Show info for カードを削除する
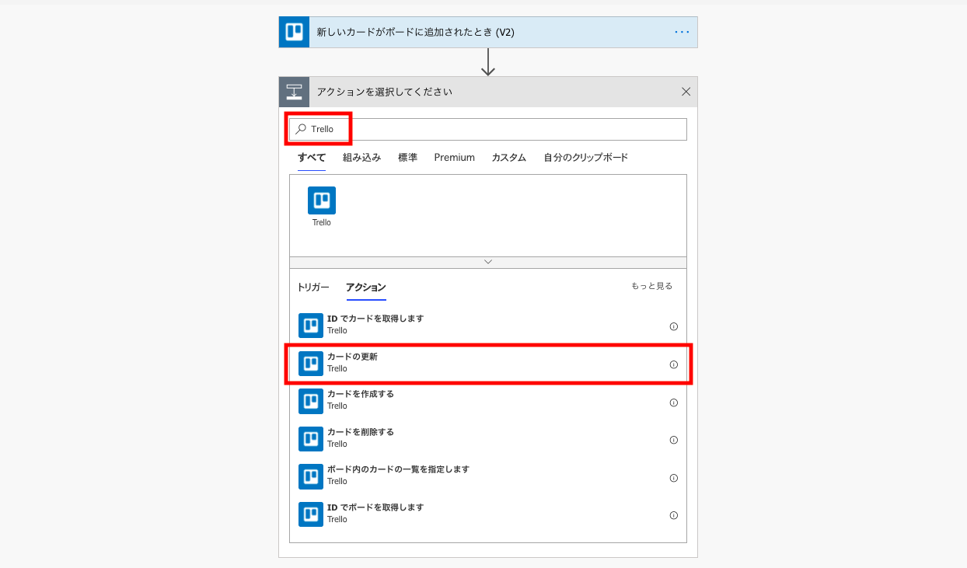967x568 pixels. pos(674,440)
